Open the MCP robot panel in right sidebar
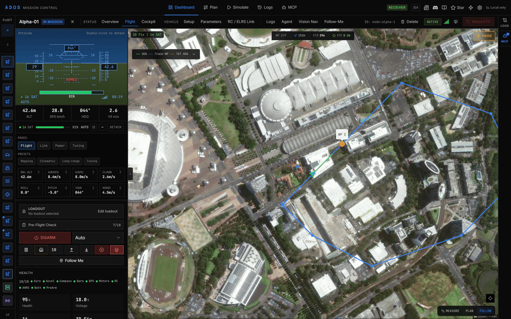The width and height of the screenshot is (511, 319). point(505,38)
